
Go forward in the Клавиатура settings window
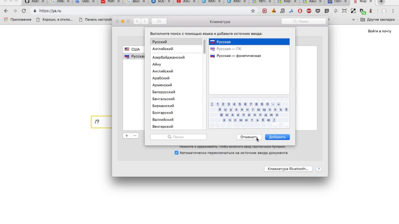145,21
